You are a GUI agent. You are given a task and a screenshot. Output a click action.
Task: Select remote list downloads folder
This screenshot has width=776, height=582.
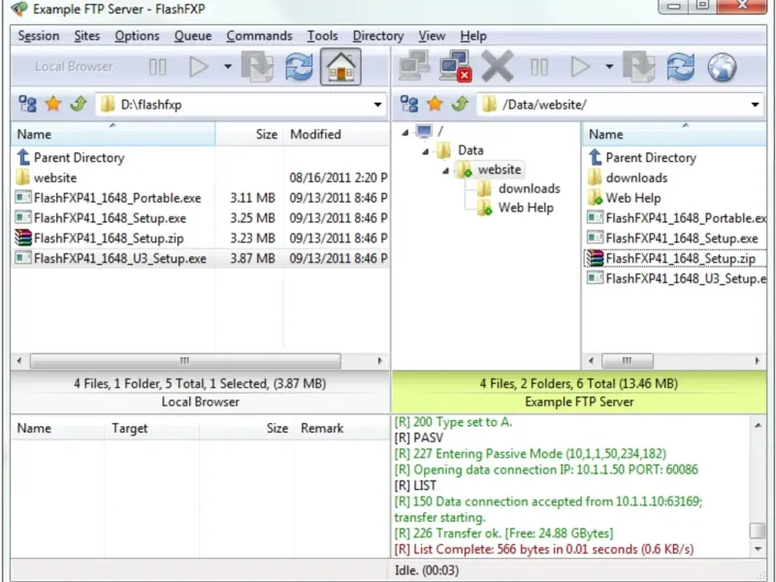pos(636,178)
